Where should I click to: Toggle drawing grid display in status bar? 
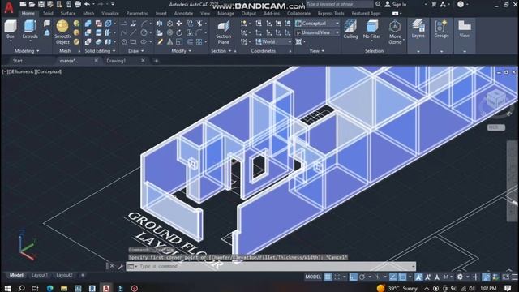[328, 277]
